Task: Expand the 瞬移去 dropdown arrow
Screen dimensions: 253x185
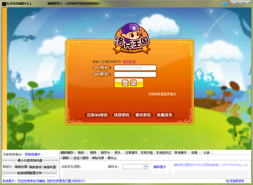Action: click(x=146, y=167)
